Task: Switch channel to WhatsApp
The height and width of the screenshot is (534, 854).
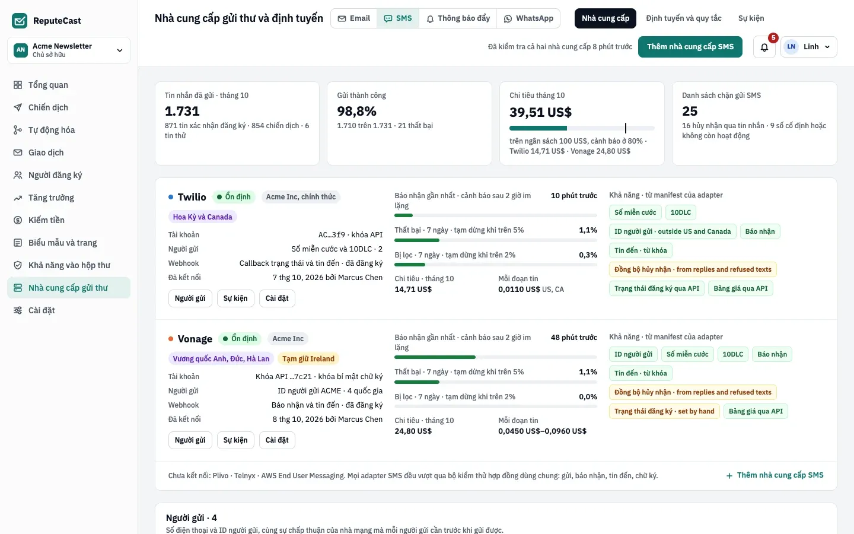Action: tap(528, 18)
